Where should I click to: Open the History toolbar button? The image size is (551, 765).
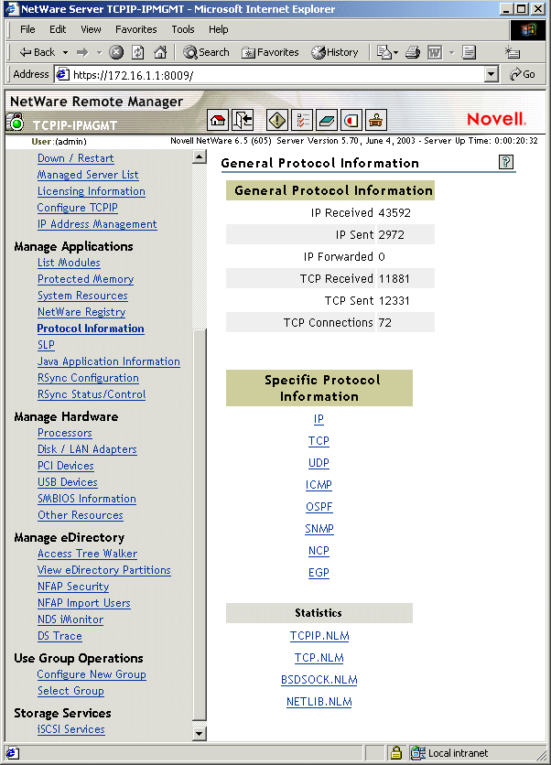click(335, 52)
